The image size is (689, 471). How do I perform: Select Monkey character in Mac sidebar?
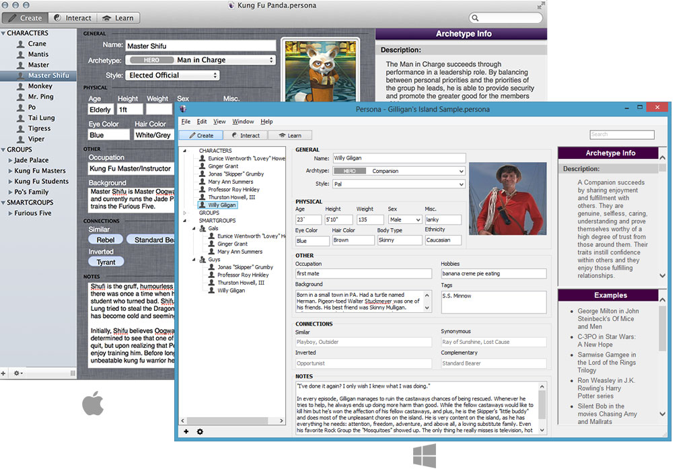(x=40, y=86)
